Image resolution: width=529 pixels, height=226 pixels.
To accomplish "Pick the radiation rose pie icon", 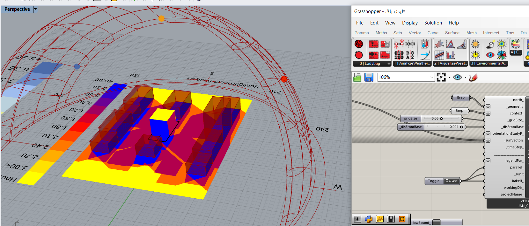I will pyautogui.click(x=502, y=55).
